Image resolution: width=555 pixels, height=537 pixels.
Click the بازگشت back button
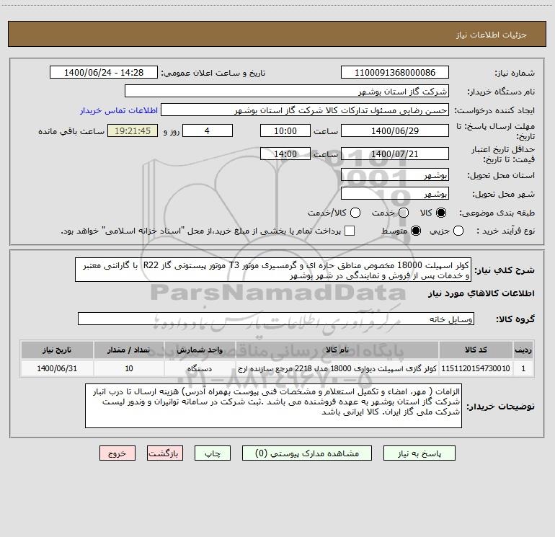pos(165,453)
